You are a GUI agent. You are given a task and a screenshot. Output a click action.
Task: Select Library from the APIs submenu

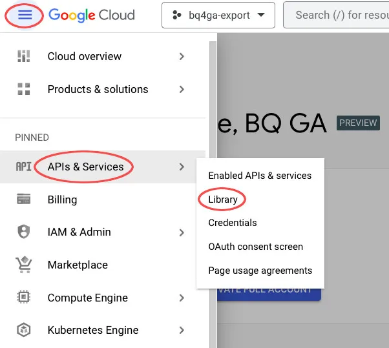[223, 200]
